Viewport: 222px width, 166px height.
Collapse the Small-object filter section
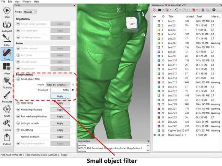point(18,79)
